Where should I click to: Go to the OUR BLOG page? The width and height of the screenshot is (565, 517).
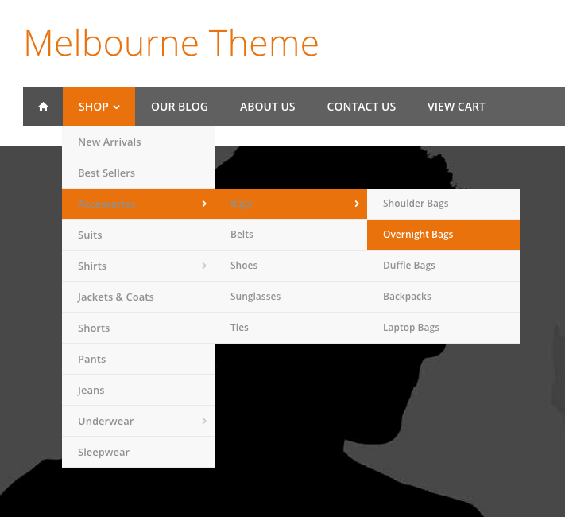click(180, 107)
